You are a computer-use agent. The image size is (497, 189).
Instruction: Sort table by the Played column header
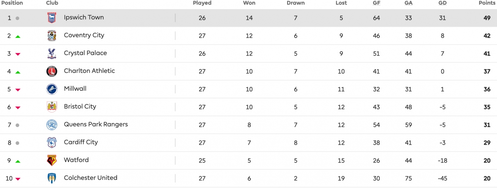(202, 3)
